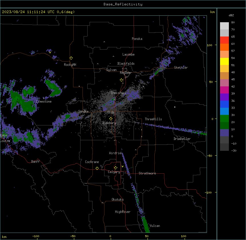Click the yellow diamond marker above Calgary label
Image resolution: width=246 pixels, height=240 pixels.
[116, 168]
